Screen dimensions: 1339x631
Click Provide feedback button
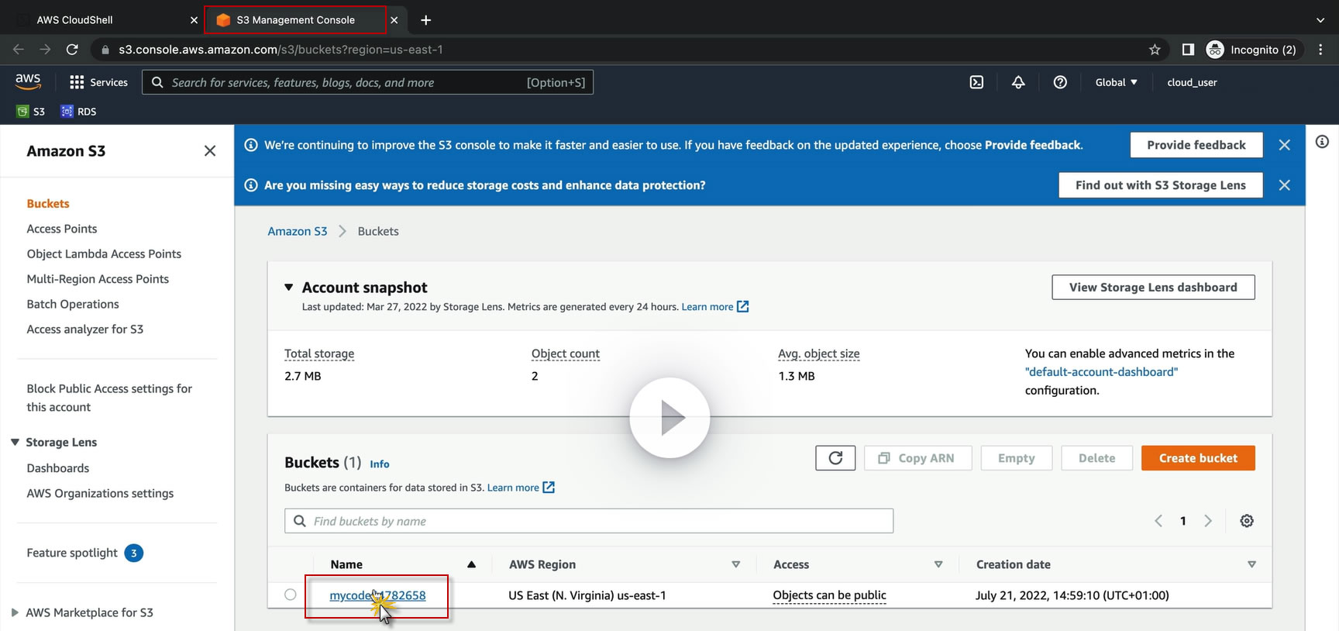[x=1196, y=145]
